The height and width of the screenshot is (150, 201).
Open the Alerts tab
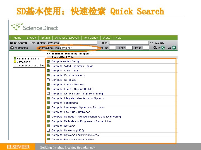(x=107, y=37)
